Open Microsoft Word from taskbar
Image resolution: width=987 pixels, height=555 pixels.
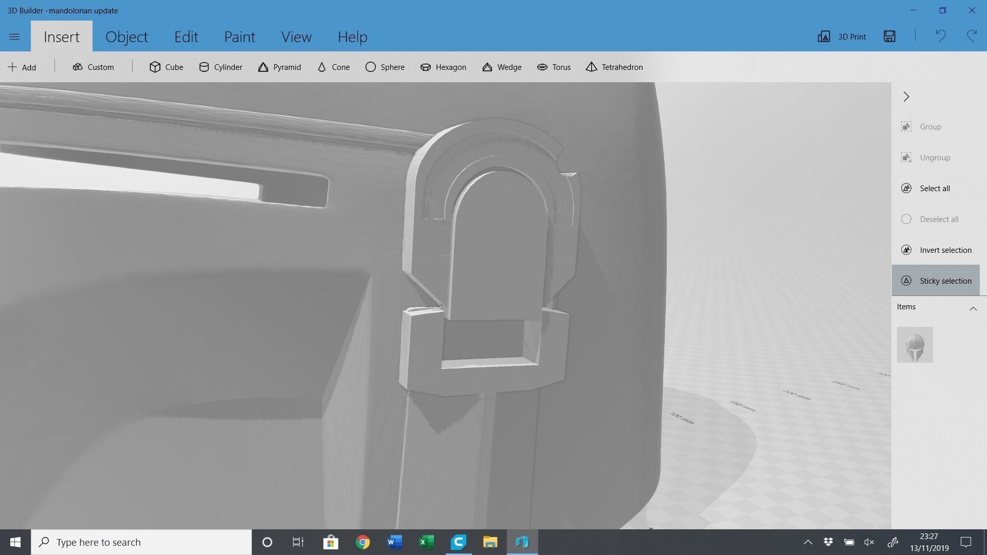coord(394,542)
